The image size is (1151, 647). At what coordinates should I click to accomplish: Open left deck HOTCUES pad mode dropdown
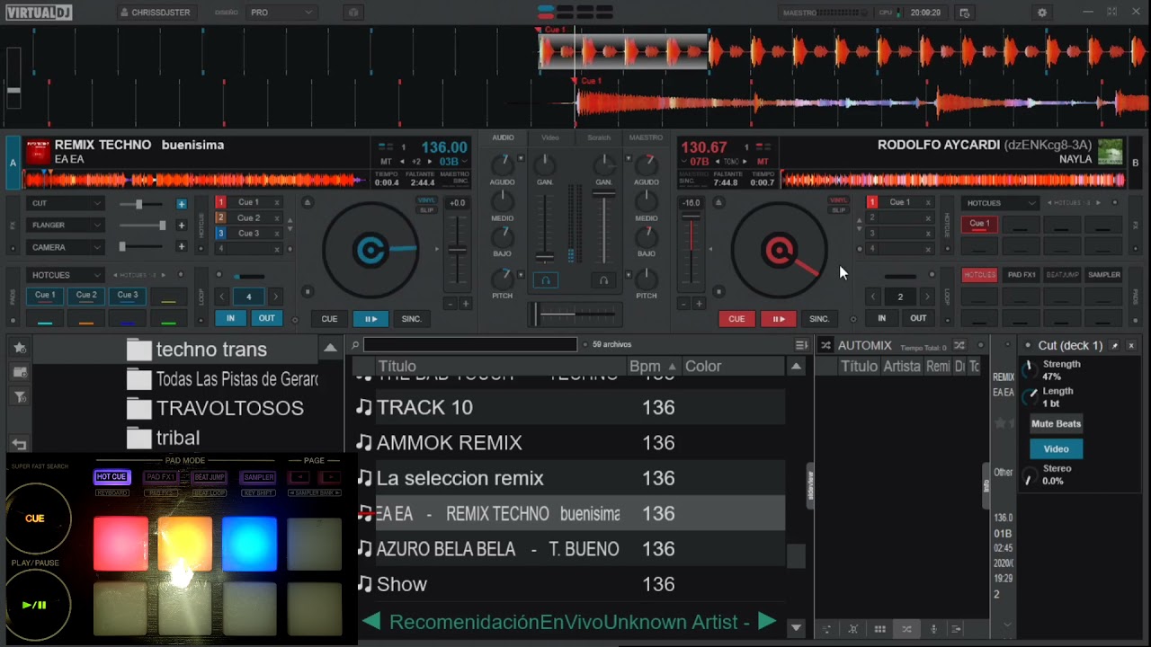pos(66,275)
